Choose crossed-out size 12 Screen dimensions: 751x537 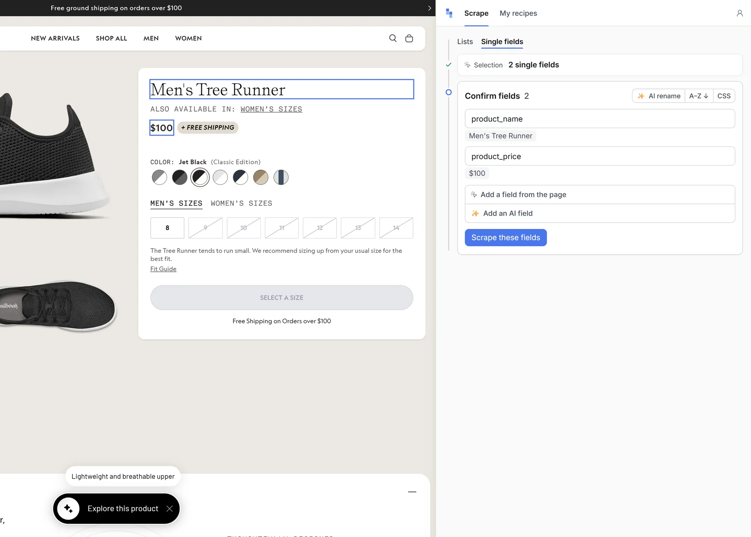point(320,228)
